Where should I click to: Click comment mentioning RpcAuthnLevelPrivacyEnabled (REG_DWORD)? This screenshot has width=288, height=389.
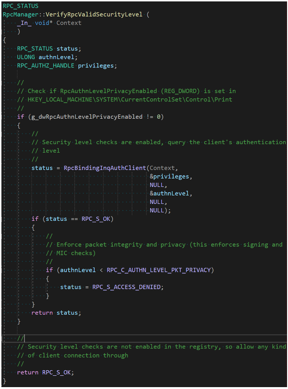pos(127,91)
